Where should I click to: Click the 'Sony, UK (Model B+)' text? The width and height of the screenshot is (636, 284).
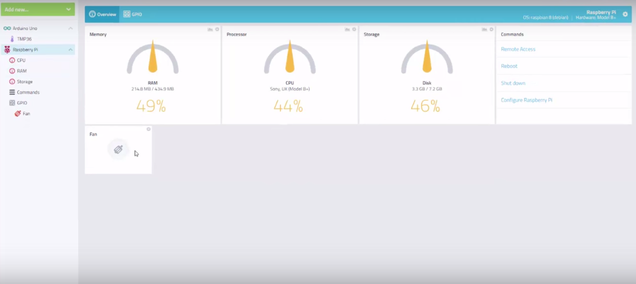[290, 89]
